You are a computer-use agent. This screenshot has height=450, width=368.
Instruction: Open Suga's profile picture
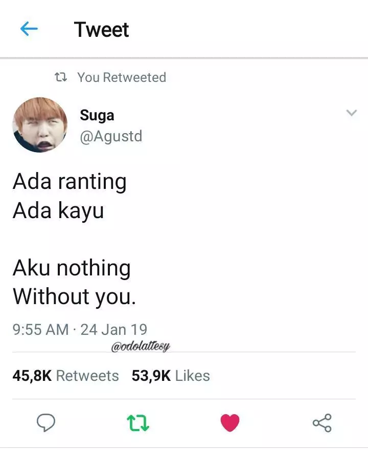40,125
